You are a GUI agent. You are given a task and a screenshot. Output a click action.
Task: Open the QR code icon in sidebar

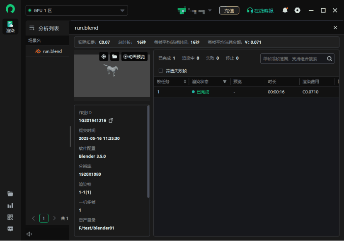(10, 217)
